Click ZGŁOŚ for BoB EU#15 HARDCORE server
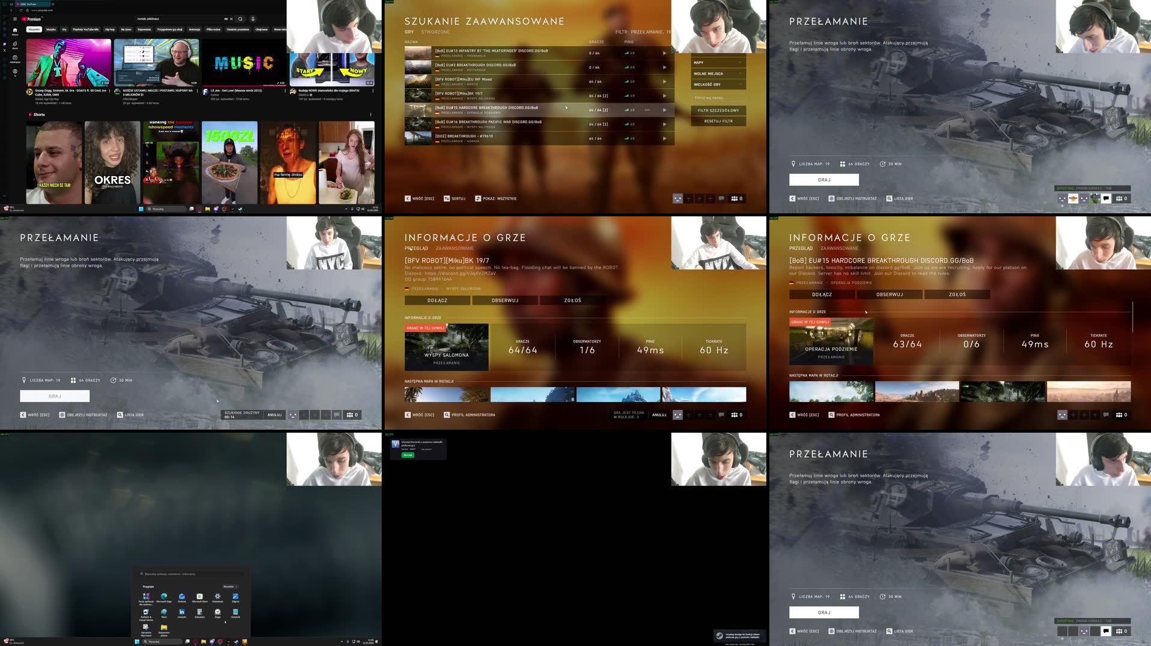1151x646 pixels. pyautogui.click(x=957, y=294)
